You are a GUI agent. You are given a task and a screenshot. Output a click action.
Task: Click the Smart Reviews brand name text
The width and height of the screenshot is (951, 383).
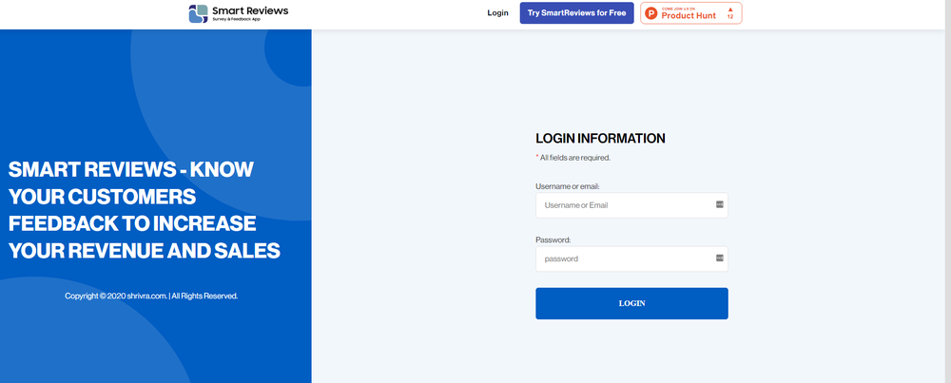[x=250, y=10]
